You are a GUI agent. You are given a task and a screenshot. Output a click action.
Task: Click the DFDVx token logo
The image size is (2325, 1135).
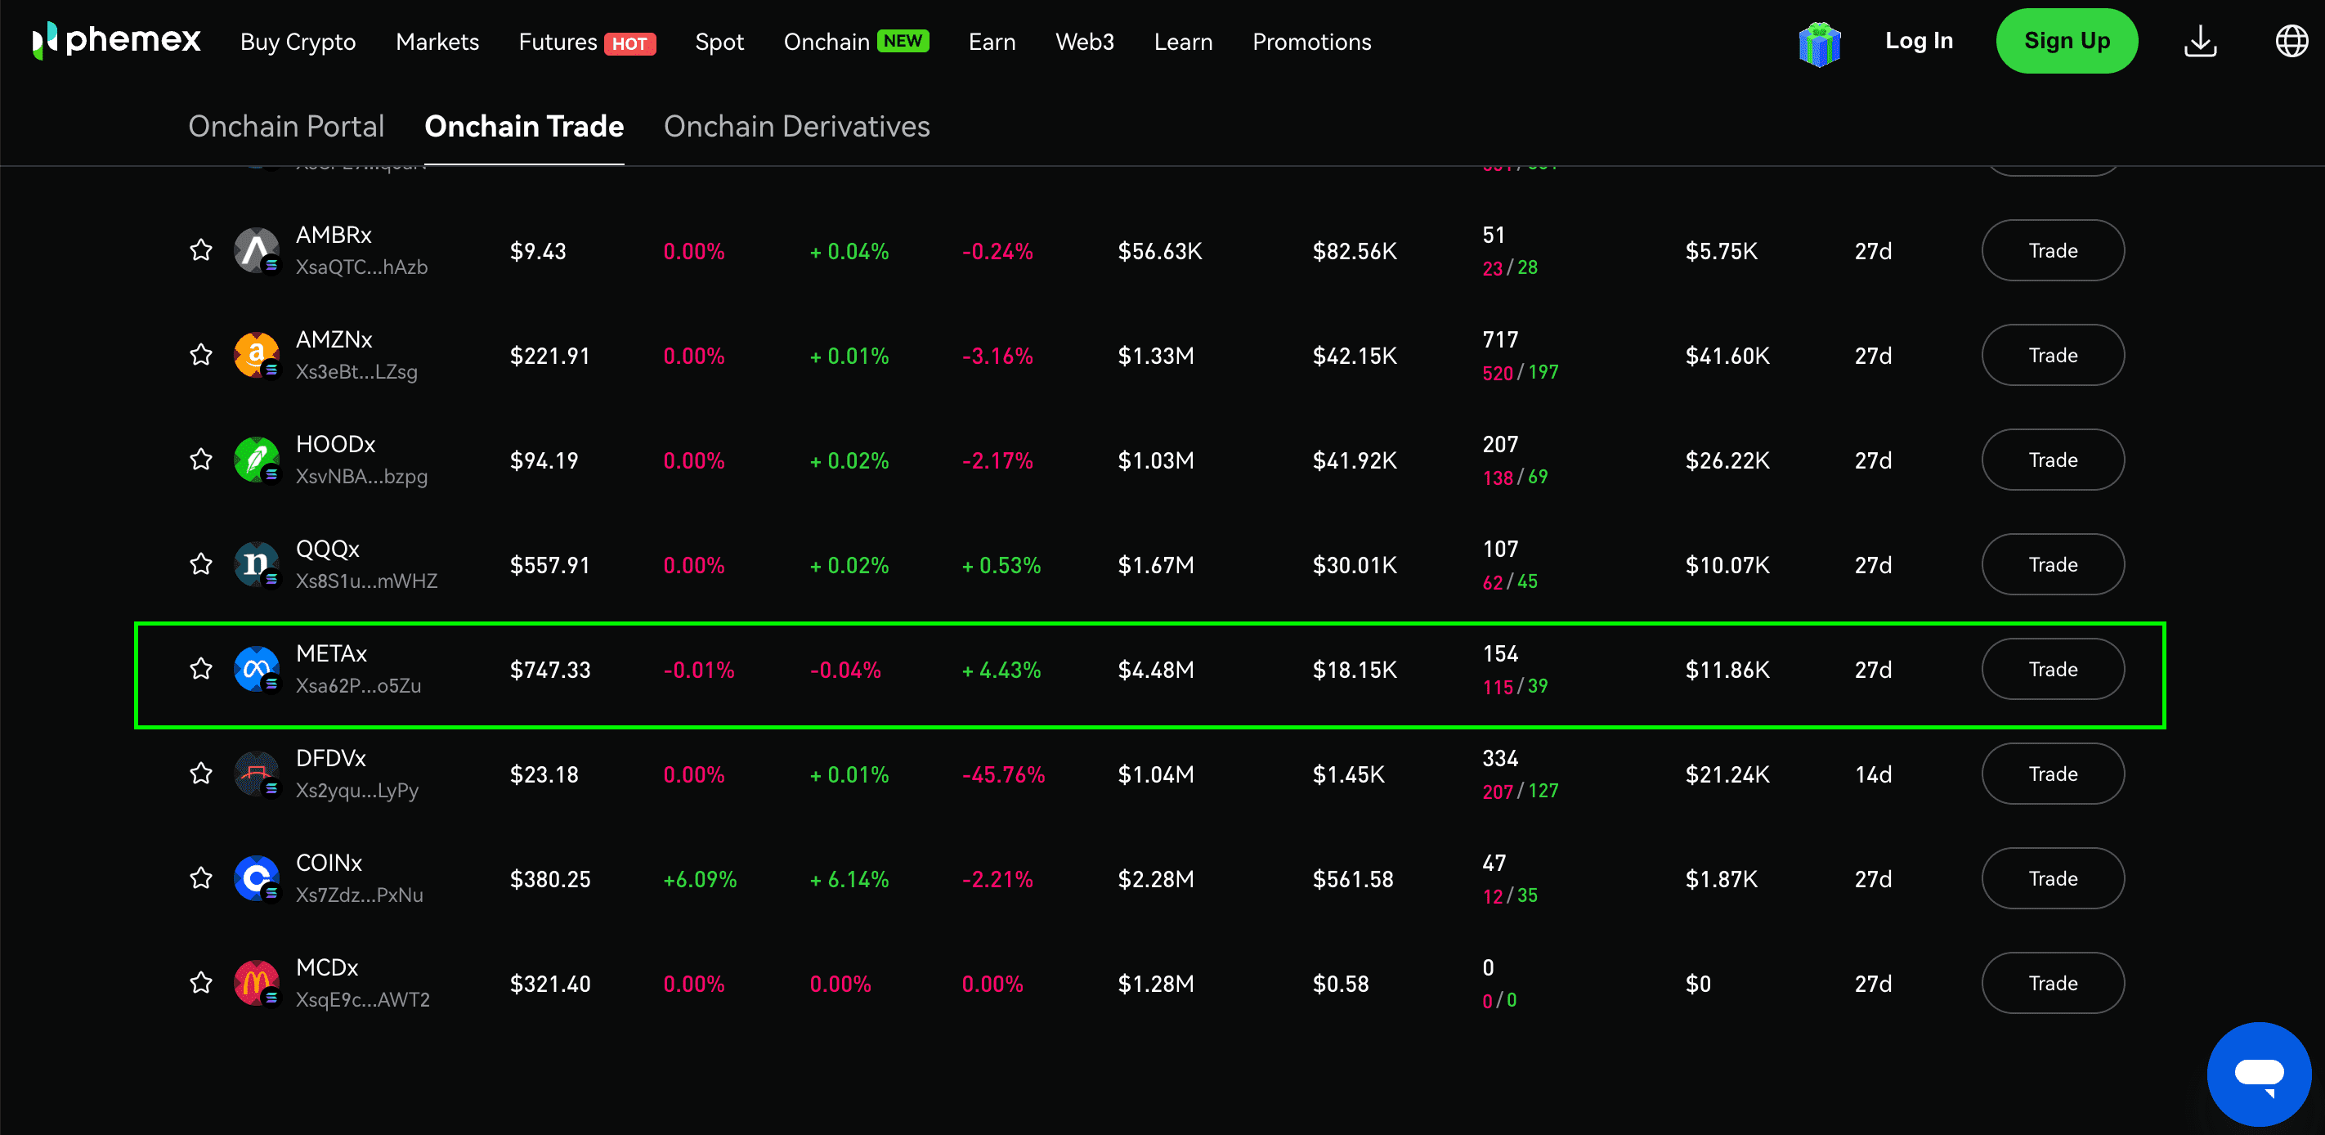257,774
